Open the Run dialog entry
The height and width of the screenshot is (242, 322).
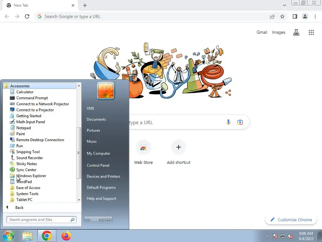pyautogui.click(x=19, y=146)
